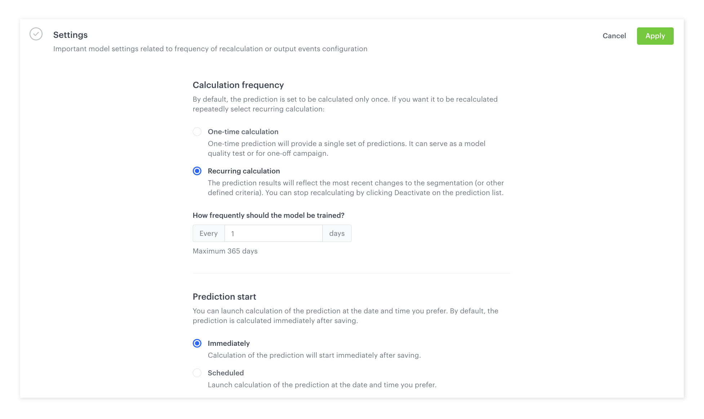Click the "Maximum 365 days" hint text
The width and height of the screenshot is (704, 419).
point(225,251)
